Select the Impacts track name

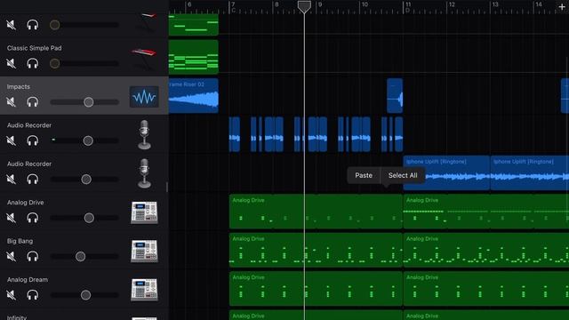click(x=18, y=87)
